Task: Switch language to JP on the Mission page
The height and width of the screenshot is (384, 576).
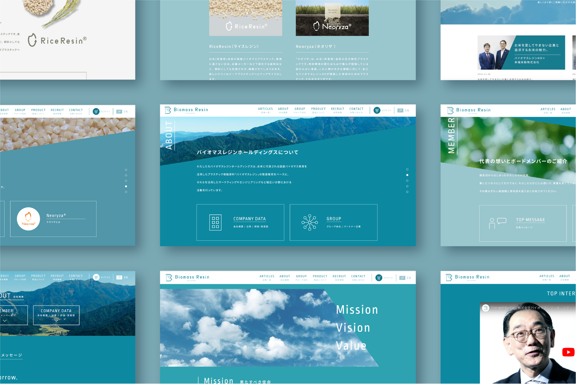Action: (x=402, y=278)
